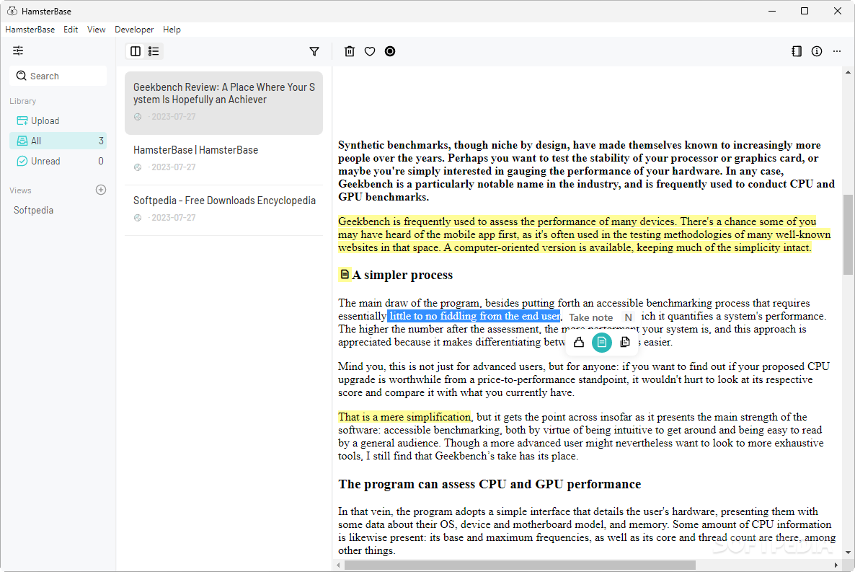
Task: Open the Developer menu
Action: 134,30
